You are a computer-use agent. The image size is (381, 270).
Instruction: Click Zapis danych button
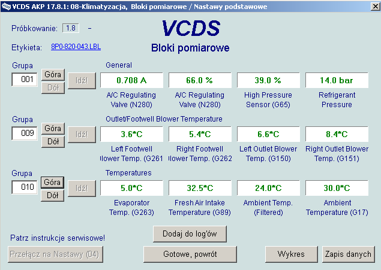pos(349,254)
